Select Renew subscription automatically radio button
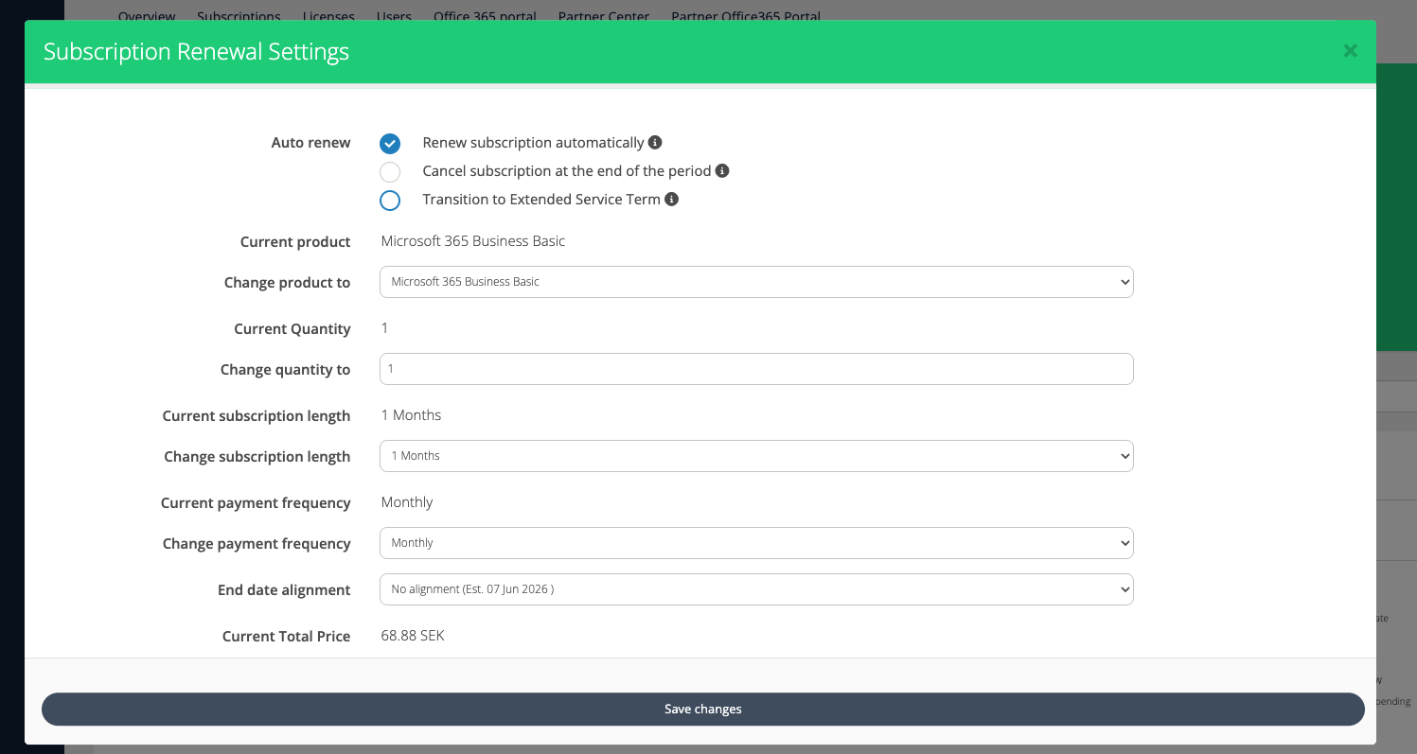This screenshot has height=754, width=1417. [390, 144]
